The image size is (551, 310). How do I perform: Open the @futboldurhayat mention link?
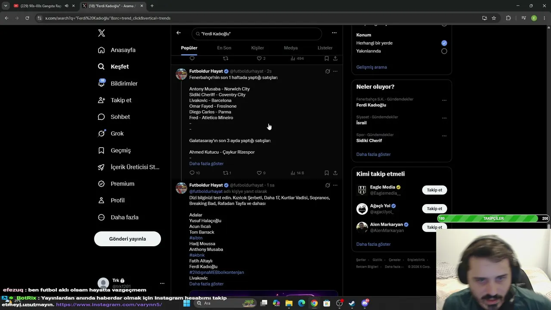click(206, 191)
